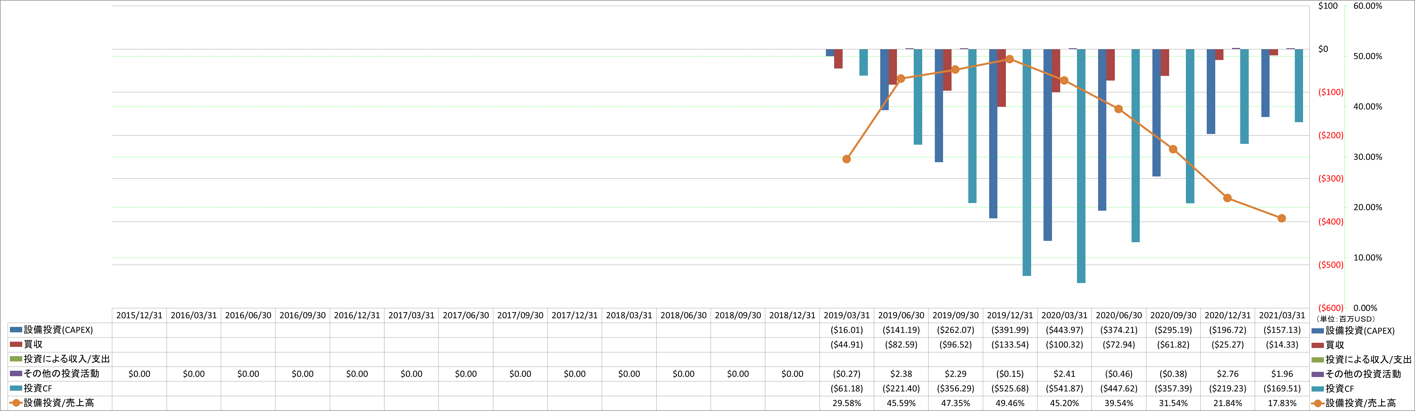1415x411 pixels.
Task: Click the 2018/12/31 date column header
Action: click(x=792, y=316)
